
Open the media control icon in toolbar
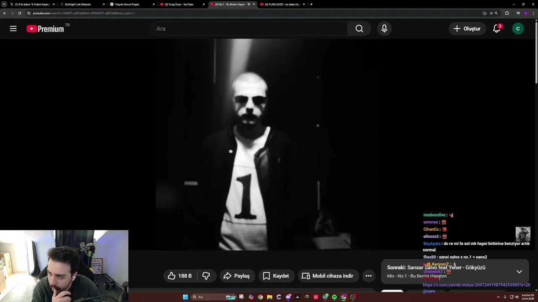pos(518,13)
